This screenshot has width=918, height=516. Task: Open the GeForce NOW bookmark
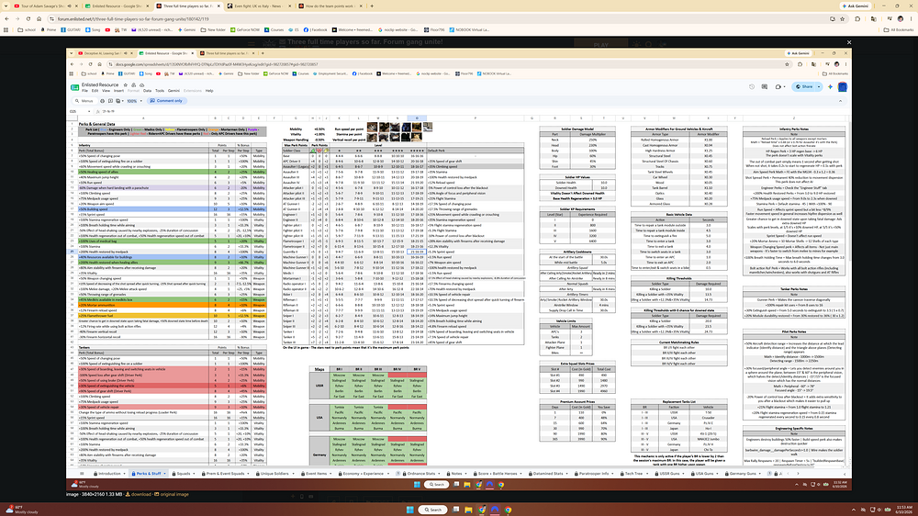tap(245, 29)
